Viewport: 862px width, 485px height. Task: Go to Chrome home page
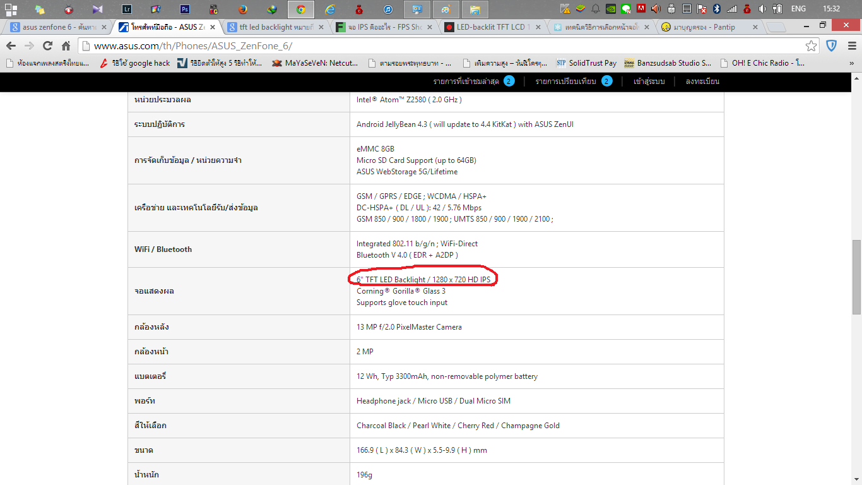(x=66, y=46)
